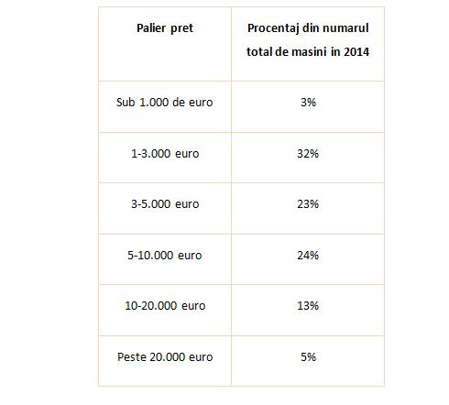Viewport: 449px width, 405px height.
Task: Select the 23% percentage cell
Action: pos(308,209)
